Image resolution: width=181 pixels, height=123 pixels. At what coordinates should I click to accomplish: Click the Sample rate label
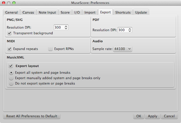[x=102, y=49]
